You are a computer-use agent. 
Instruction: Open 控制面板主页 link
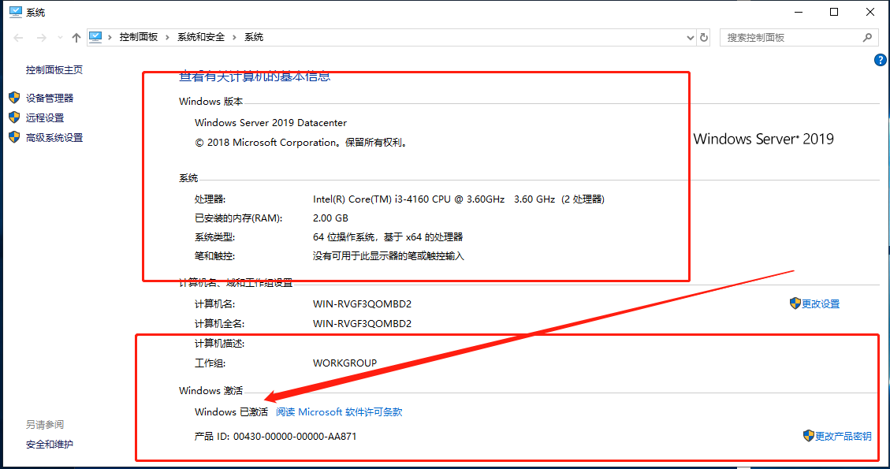coord(54,70)
